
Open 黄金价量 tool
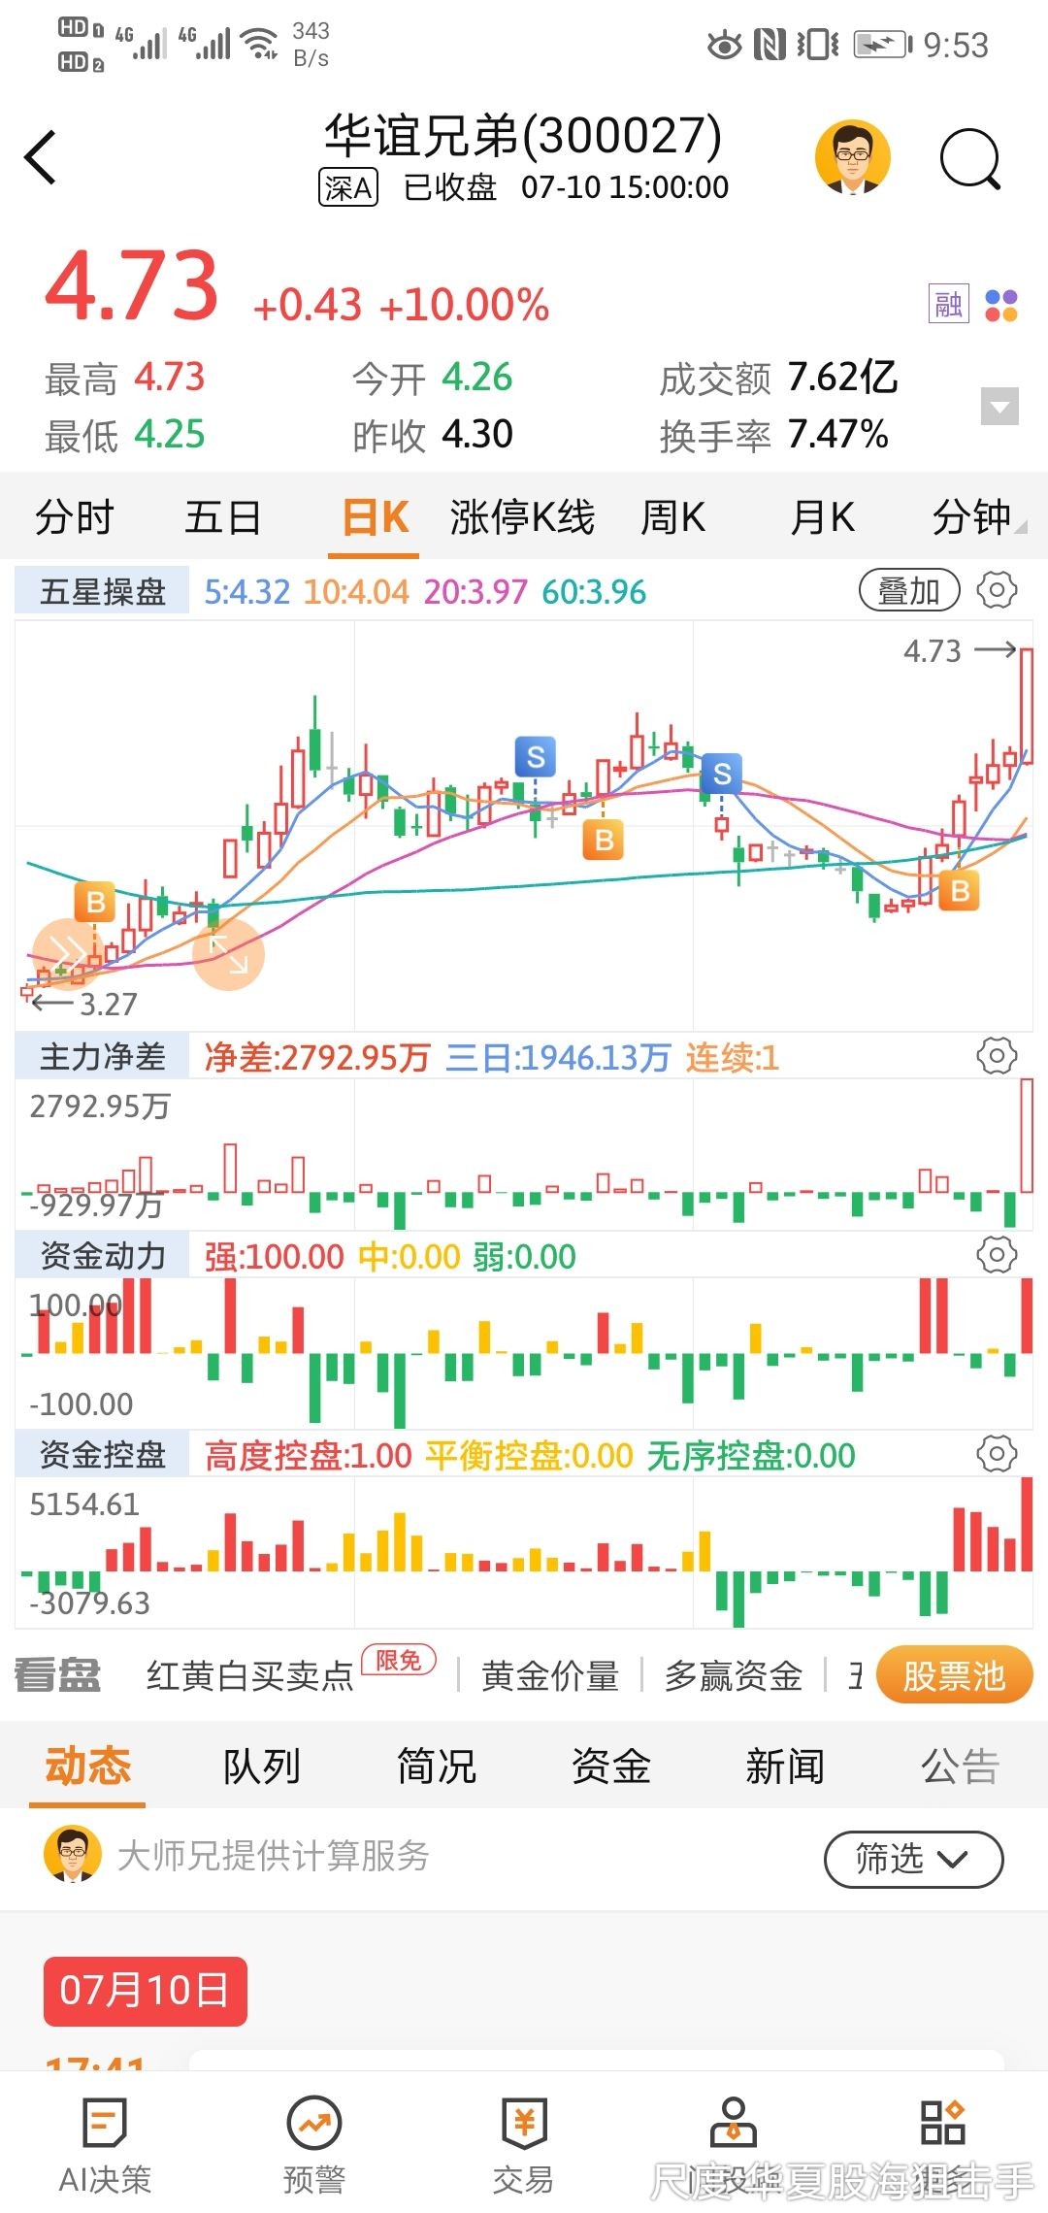click(x=550, y=1675)
